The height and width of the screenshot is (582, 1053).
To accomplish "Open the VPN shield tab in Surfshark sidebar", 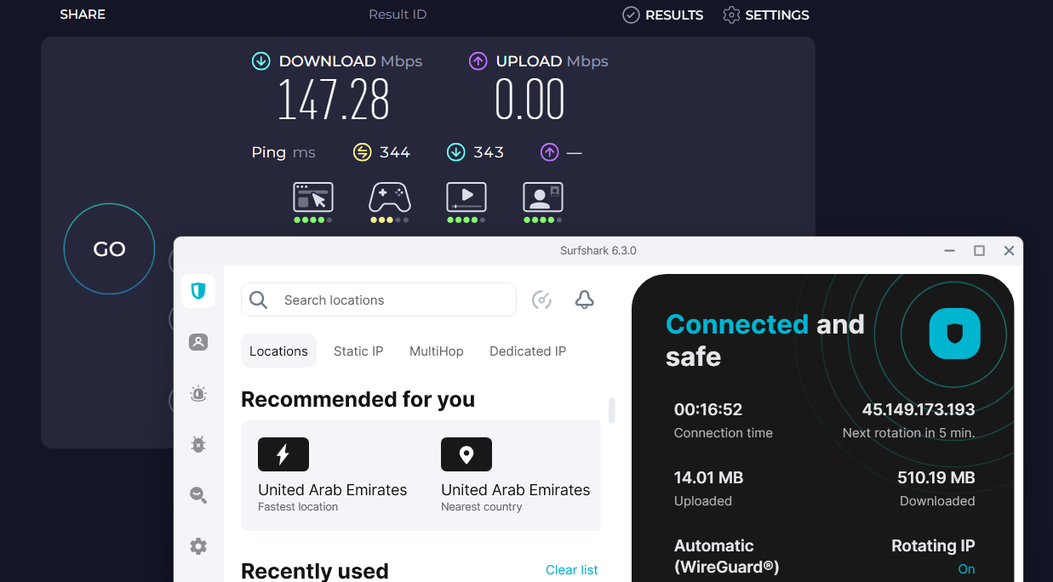I will [198, 291].
